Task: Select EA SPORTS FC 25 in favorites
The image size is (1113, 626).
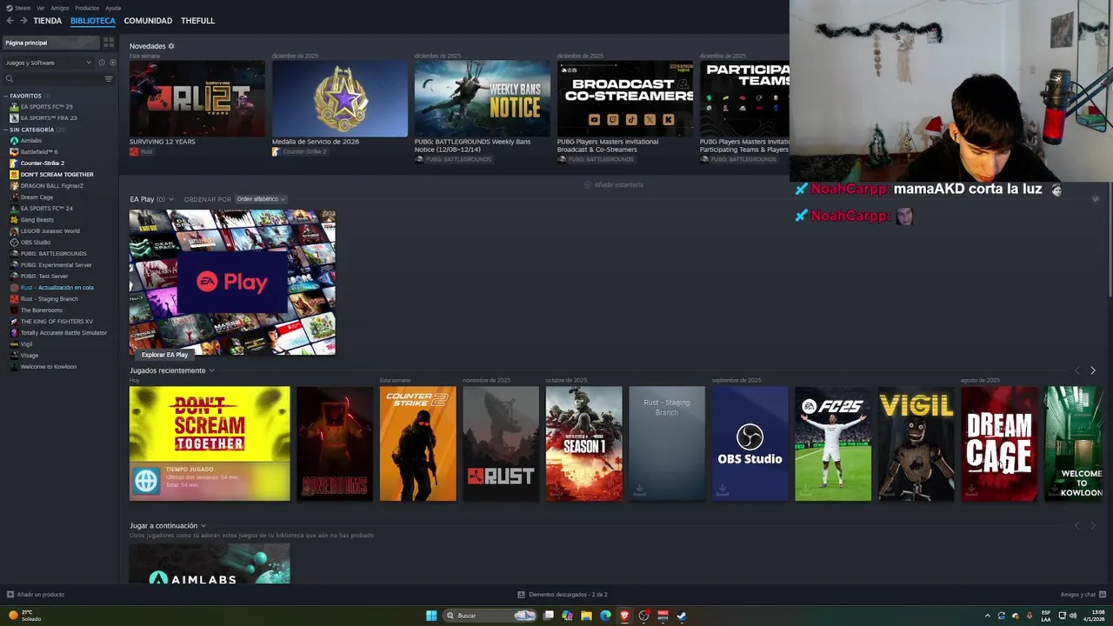Action: [x=47, y=107]
